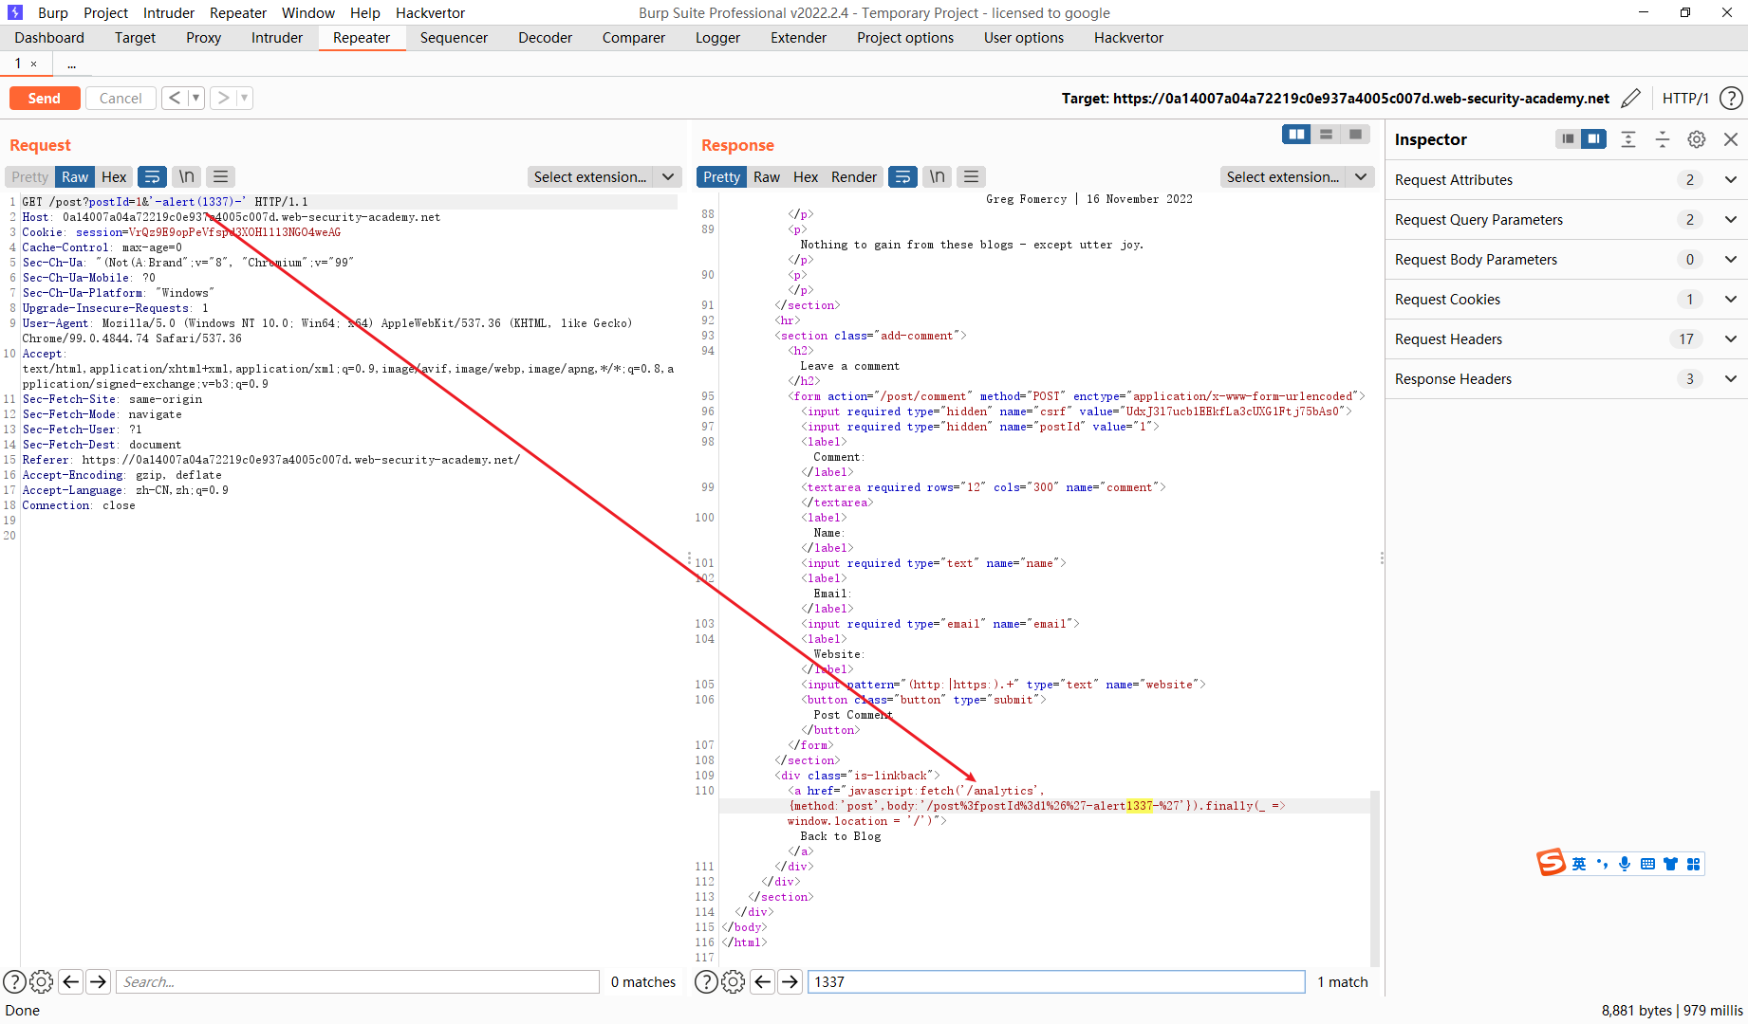Click the HTTP/1 protocol toggle
Viewport: 1748px width, 1024px height.
click(x=1685, y=99)
